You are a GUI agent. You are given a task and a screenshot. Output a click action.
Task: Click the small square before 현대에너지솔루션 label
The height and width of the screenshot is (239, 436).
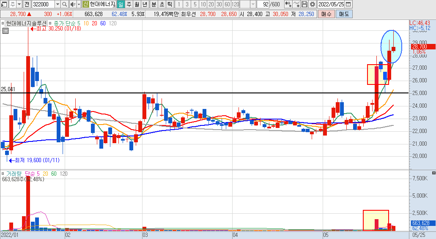click(3, 24)
